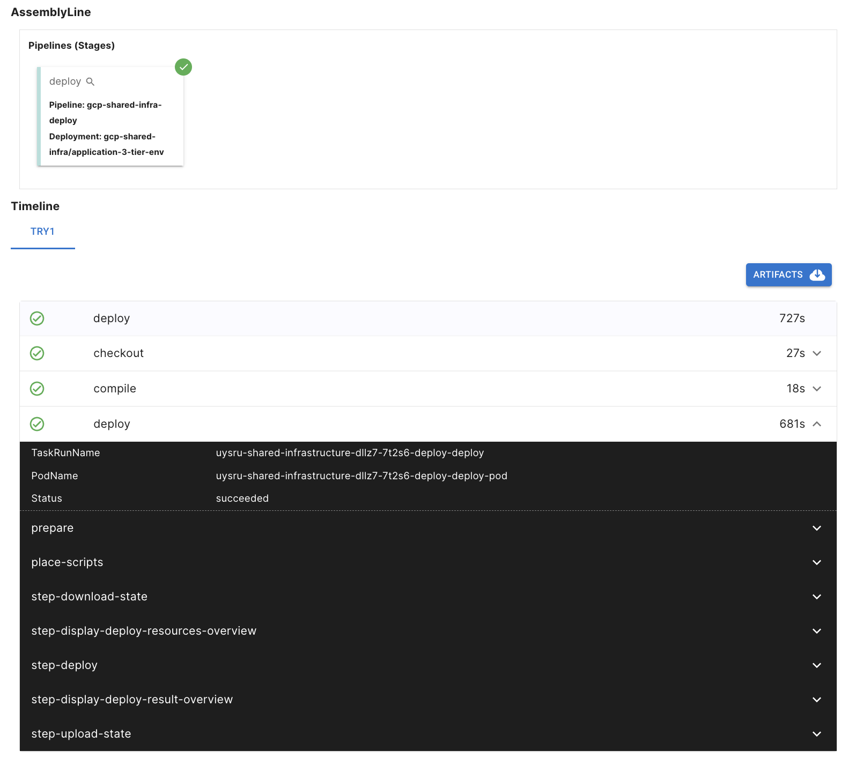
Task: Expand the place-scripts step
Action: [x=816, y=562]
